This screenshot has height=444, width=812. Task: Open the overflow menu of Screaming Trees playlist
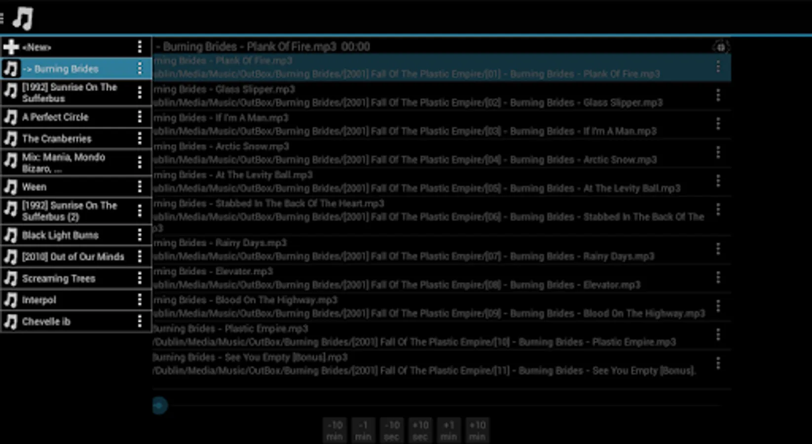pyautogui.click(x=140, y=278)
